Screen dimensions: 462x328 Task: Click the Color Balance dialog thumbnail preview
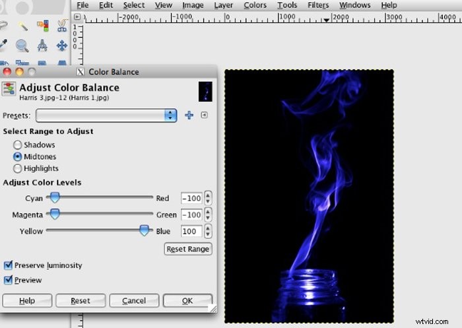click(205, 91)
